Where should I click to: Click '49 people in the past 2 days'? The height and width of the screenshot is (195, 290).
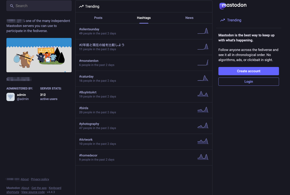[98, 33]
